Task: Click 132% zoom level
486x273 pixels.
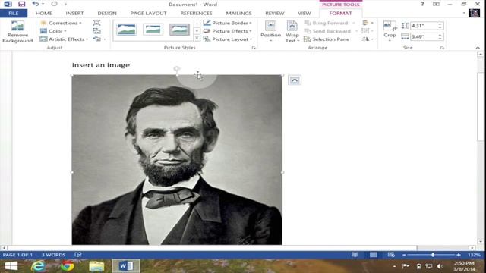Action: [x=474, y=255]
